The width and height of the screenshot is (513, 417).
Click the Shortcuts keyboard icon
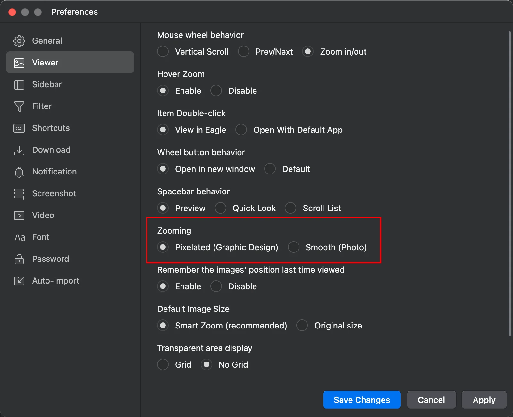19,128
